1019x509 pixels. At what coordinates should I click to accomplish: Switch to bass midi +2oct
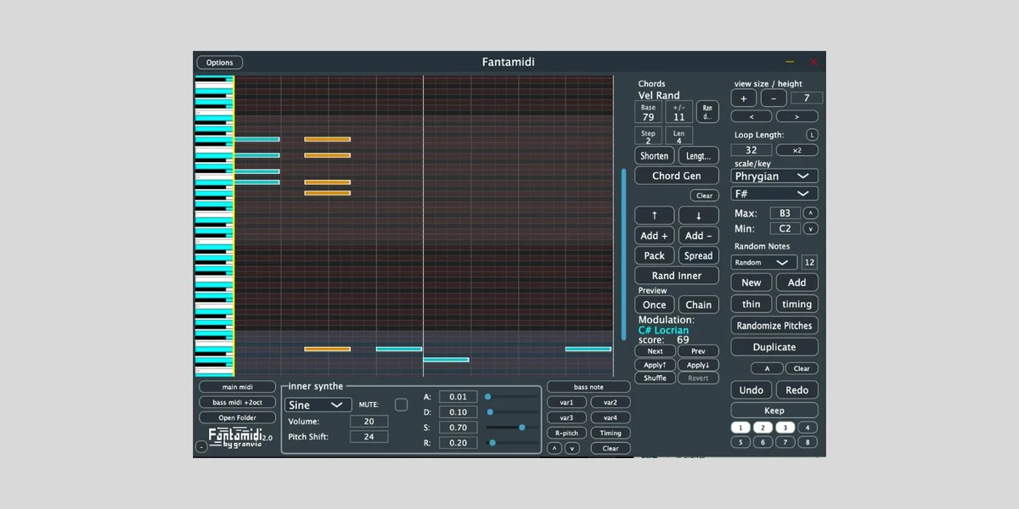tap(237, 401)
